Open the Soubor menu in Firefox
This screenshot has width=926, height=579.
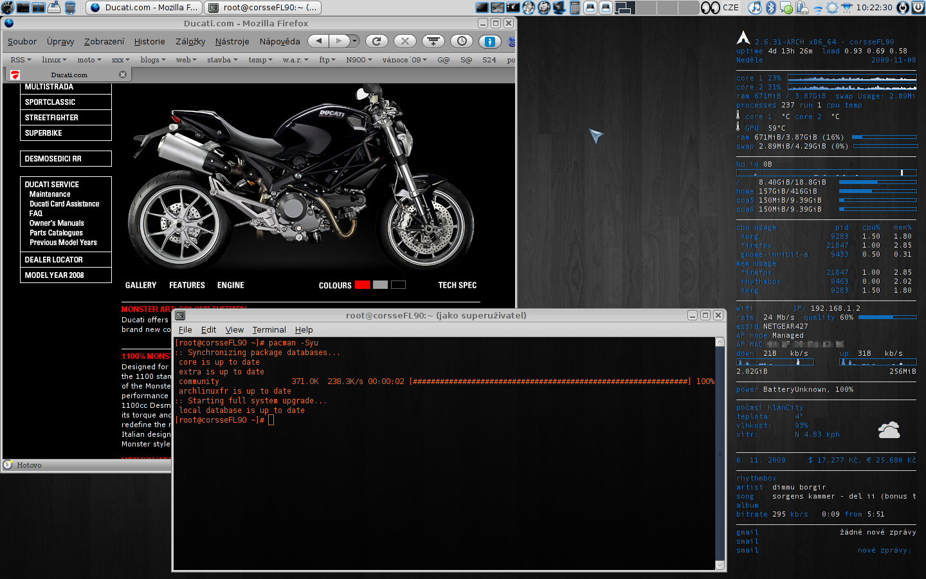pyautogui.click(x=22, y=41)
